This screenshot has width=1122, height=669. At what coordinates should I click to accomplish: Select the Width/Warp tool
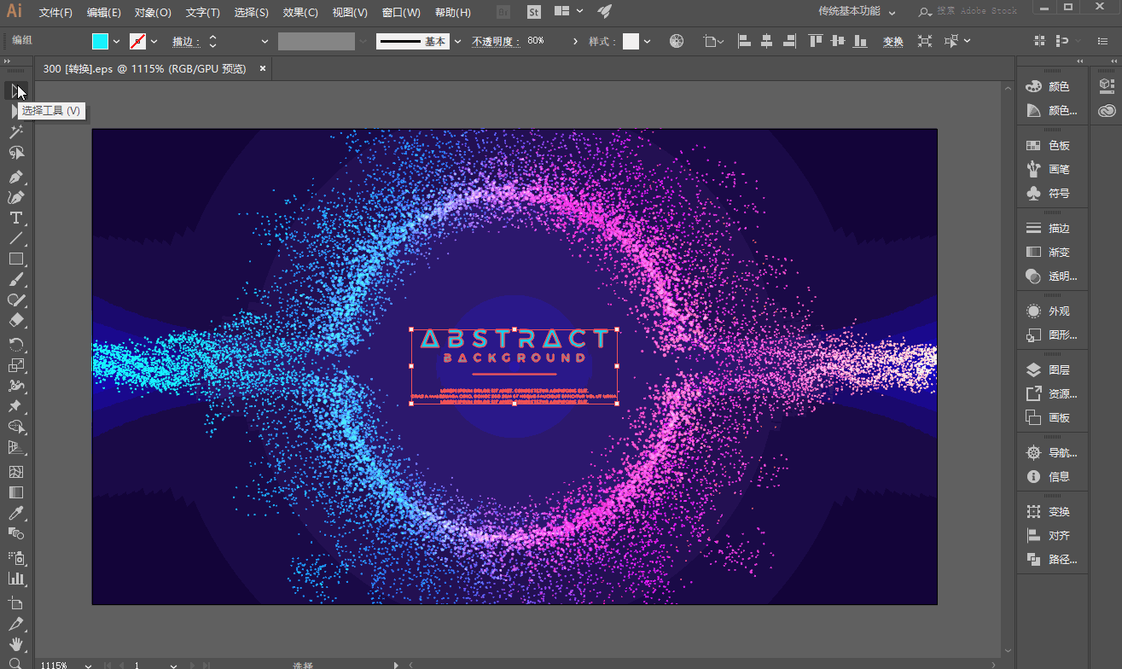tap(16, 386)
